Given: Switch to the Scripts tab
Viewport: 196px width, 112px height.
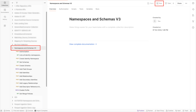Looking at the screenshot, I should 74,9.
